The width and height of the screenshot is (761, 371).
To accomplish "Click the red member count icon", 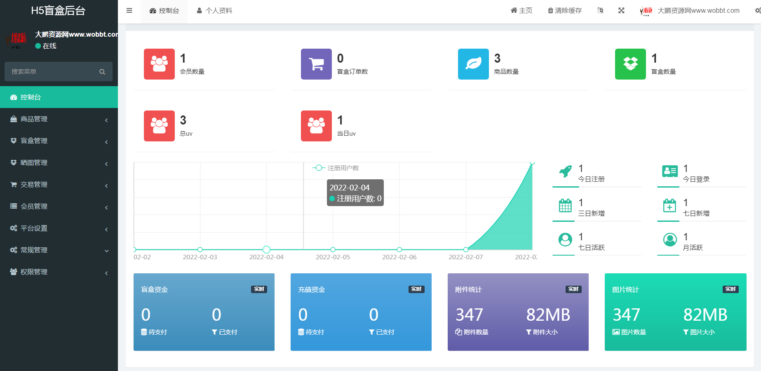I will pyautogui.click(x=159, y=64).
